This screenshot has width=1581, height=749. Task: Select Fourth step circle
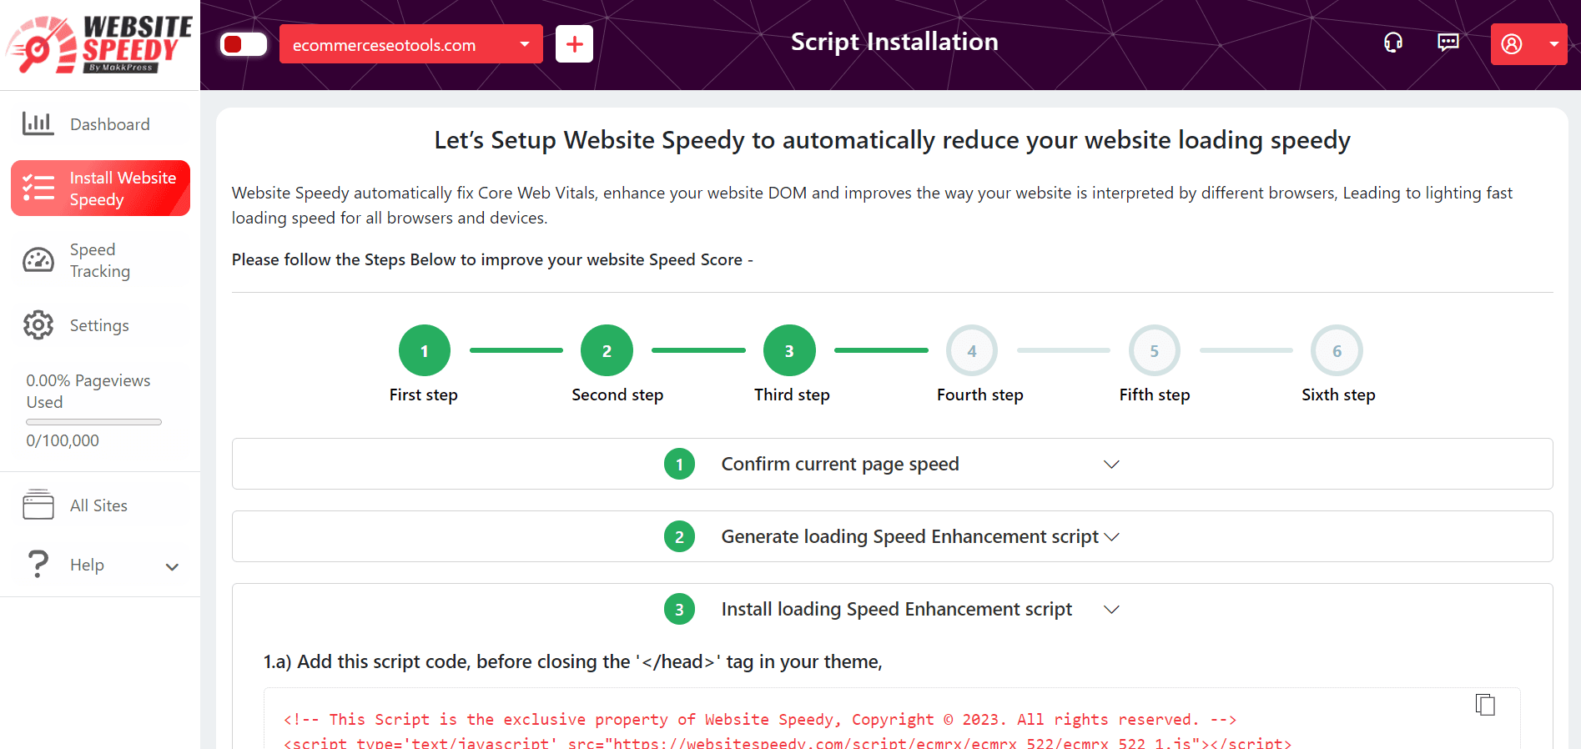click(x=971, y=350)
